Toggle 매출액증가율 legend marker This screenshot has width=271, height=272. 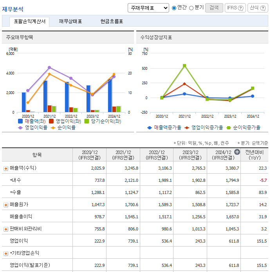(150, 128)
